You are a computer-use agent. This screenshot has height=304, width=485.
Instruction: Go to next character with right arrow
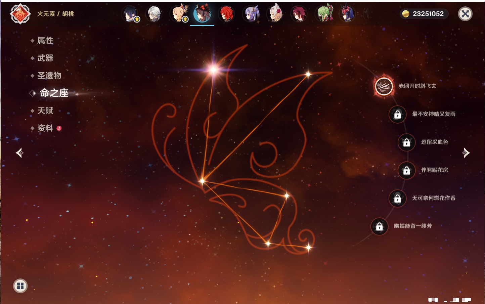coord(466,153)
